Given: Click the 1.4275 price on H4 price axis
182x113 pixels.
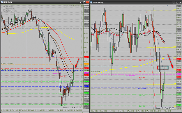Looking at the screenshot, I should 86,33.
